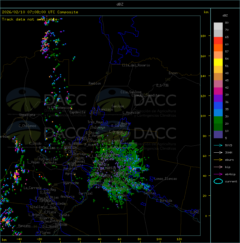This screenshot has width=240, height=243.
Task: Click the Lomas_Blancas map label
Action: coord(166,179)
